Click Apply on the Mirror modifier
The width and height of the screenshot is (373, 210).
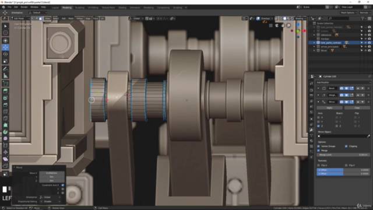[329, 108]
